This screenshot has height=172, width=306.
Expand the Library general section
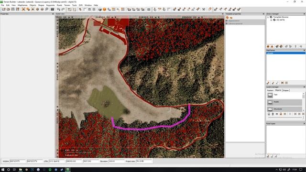click(227, 23)
